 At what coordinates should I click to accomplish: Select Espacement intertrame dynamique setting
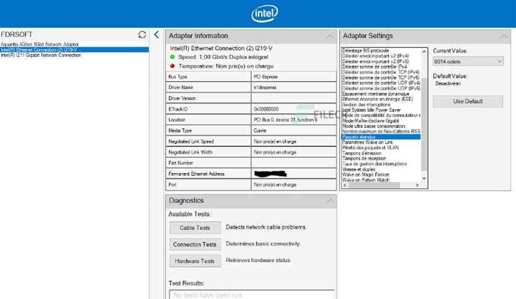(375, 93)
